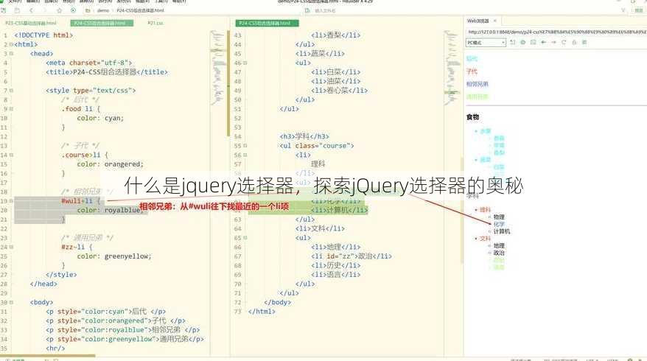The width and height of the screenshot is (647, 361).
Task: Click the filter icon near the preview button
Action: click(x=623, y=10)
